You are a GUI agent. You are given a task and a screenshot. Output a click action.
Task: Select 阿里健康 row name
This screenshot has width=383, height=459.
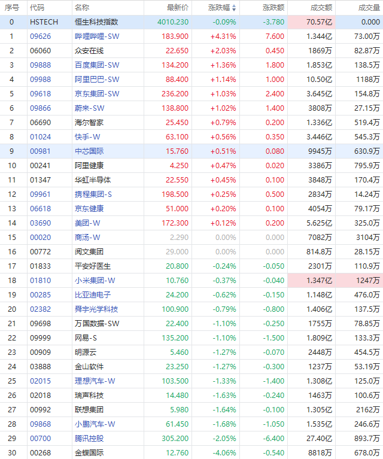pos(89,165)
